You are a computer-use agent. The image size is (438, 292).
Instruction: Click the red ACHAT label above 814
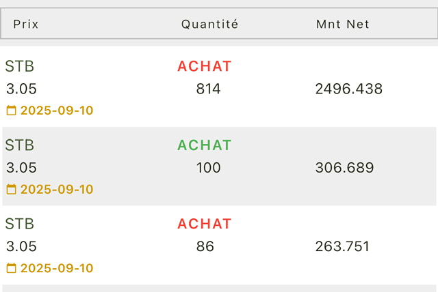click(205, 66)
